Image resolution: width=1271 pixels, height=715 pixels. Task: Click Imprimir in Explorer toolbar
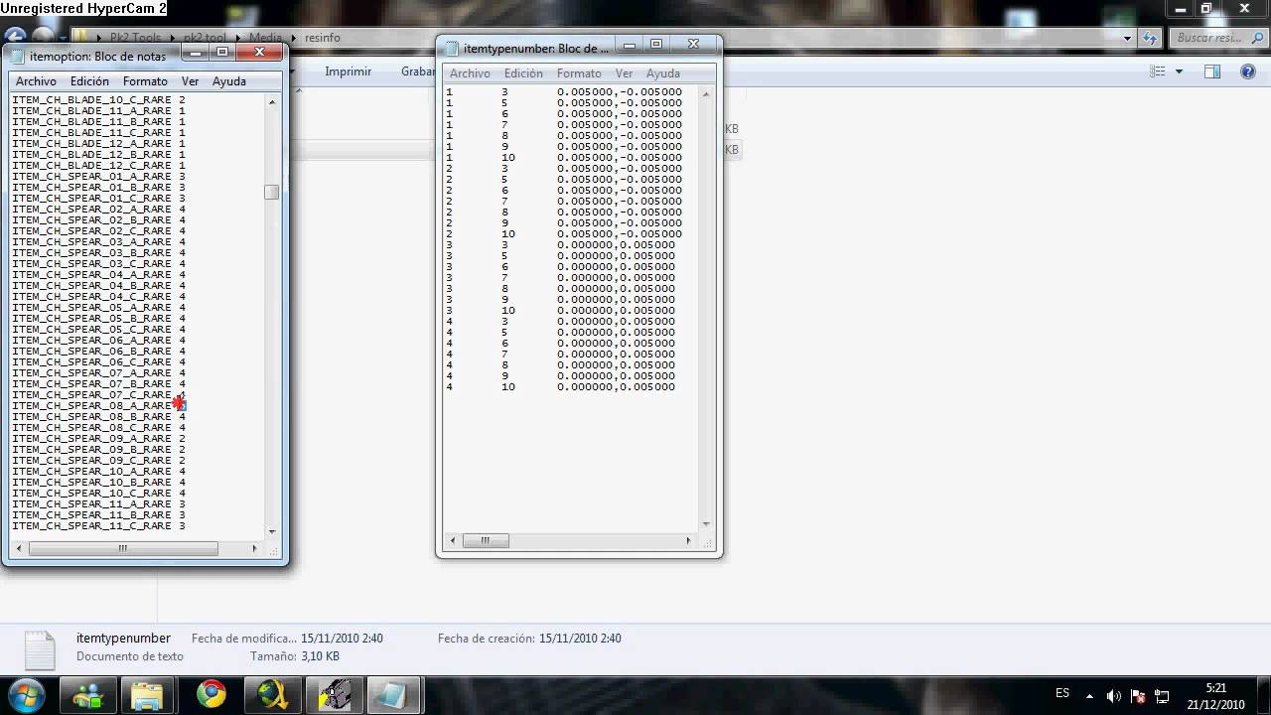349,71
